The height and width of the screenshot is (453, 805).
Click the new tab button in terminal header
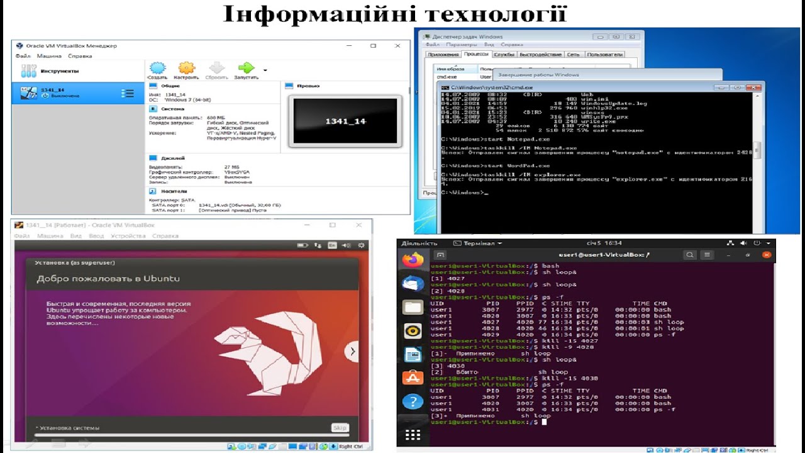[441, 255]
